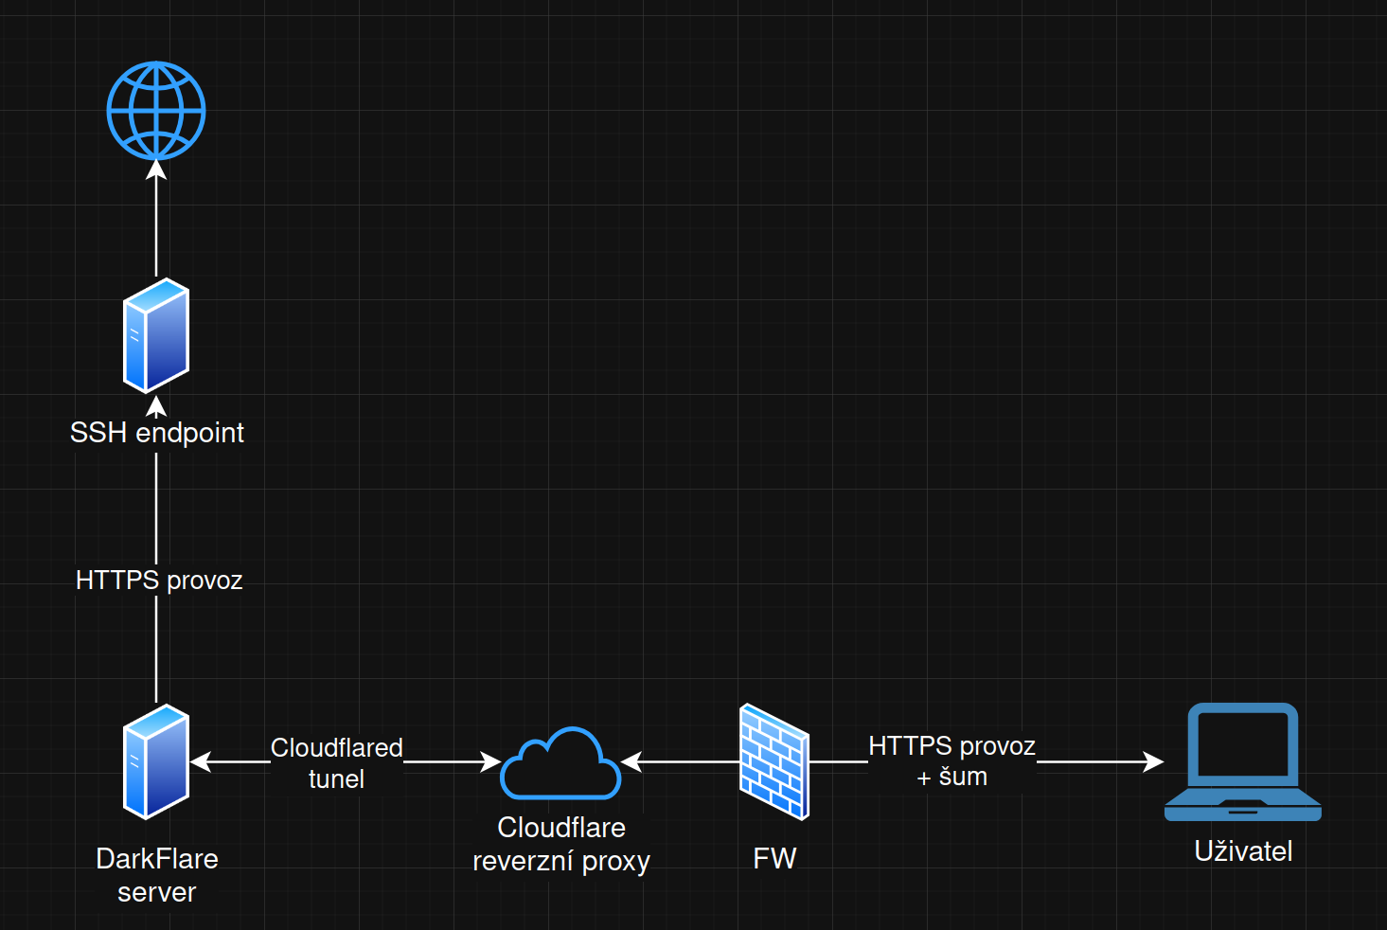This screenshot has width=1387, height=930.
Task: Select the SSH endpoint server icon
Action: coord(156,335)
